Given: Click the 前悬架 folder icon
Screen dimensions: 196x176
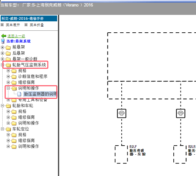Looking at the screenshot, I should (x=8, y=47).
